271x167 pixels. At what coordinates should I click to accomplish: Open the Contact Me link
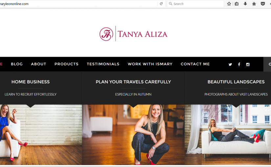[x=195, y=64]
